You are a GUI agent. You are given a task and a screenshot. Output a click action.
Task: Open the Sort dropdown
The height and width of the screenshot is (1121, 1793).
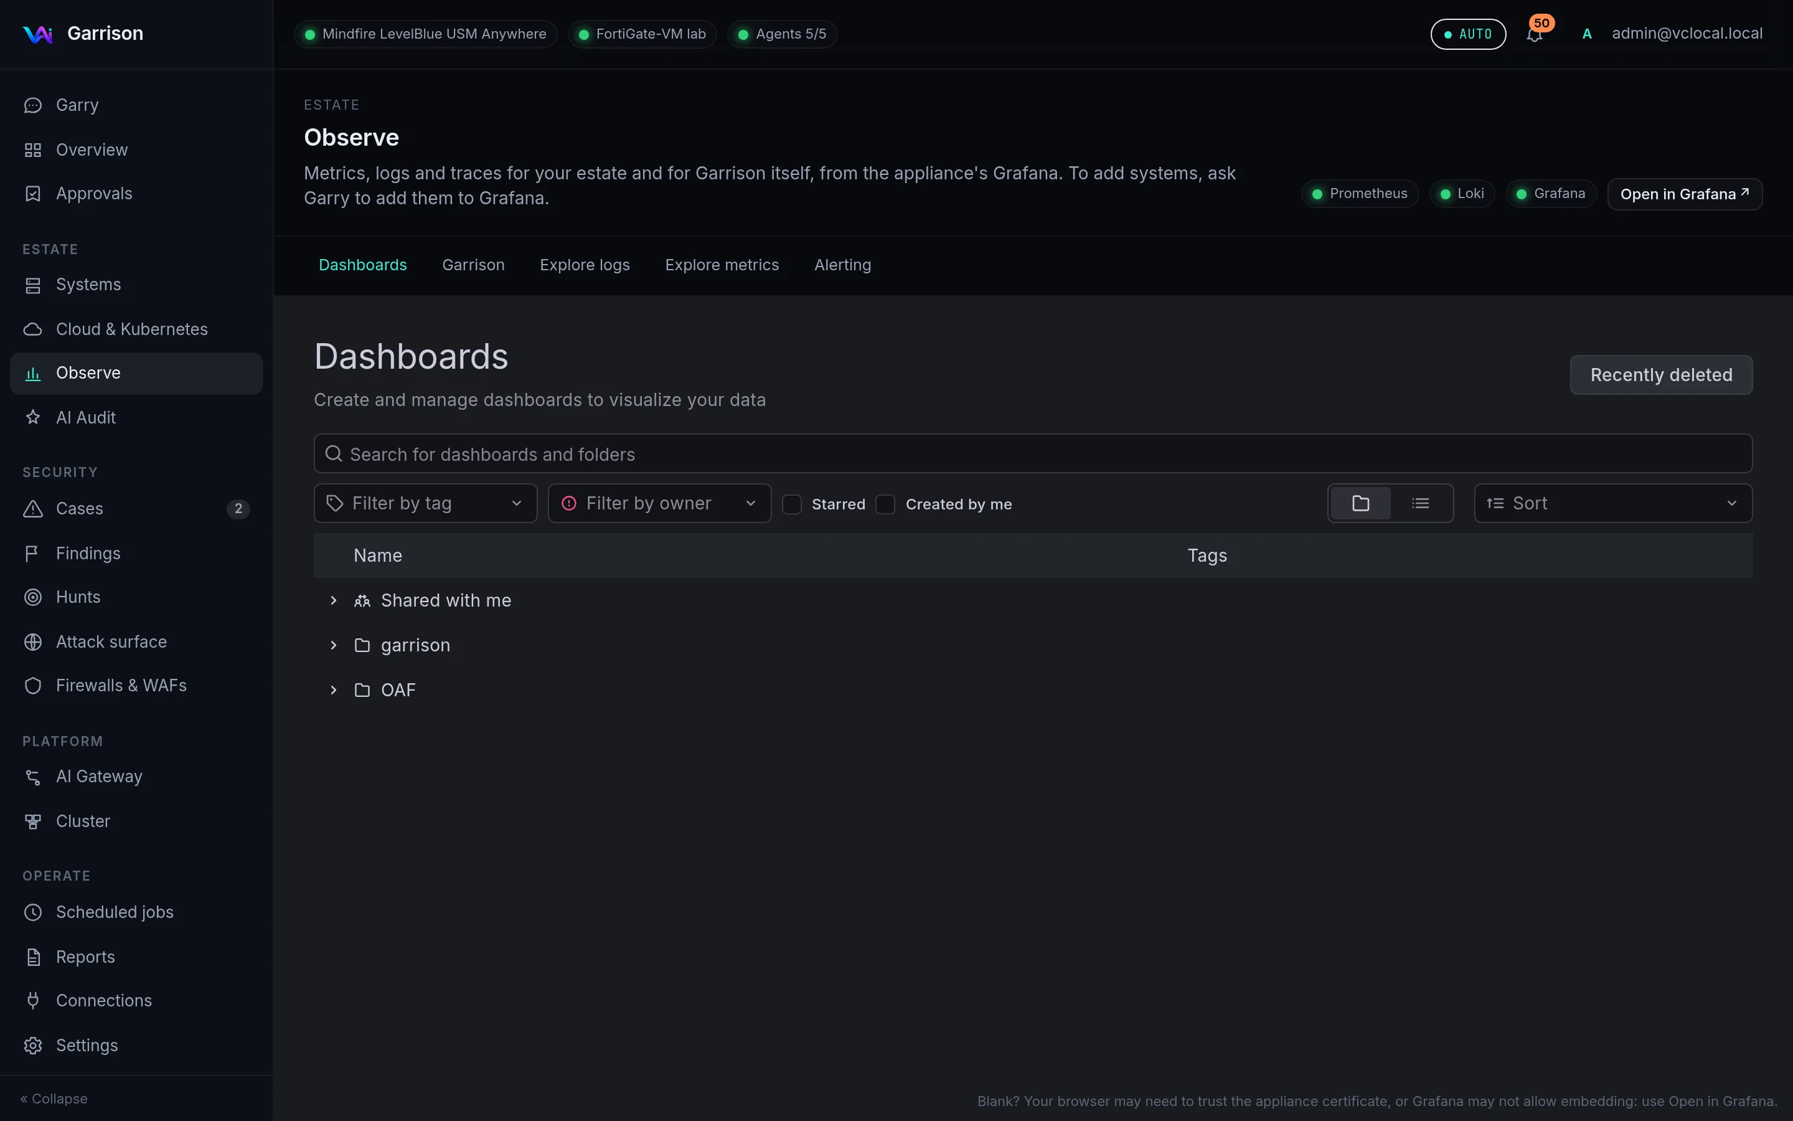1613,503
